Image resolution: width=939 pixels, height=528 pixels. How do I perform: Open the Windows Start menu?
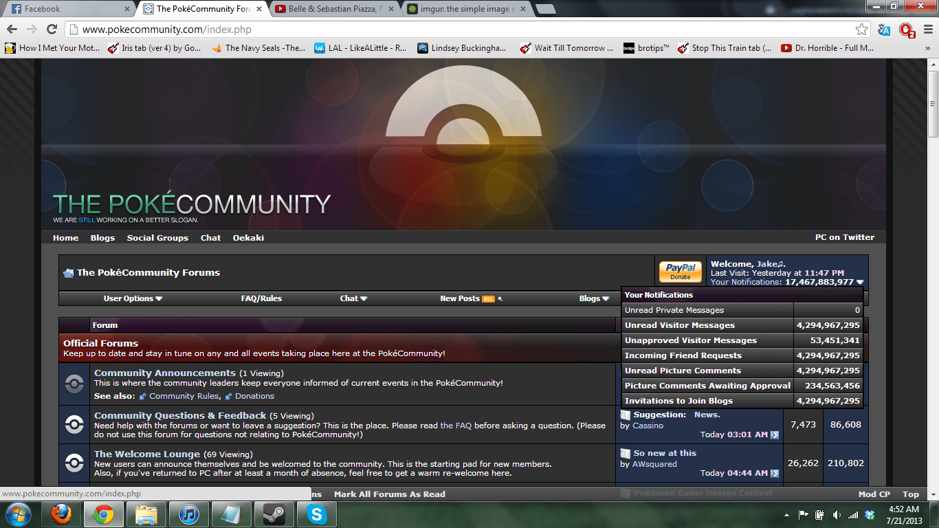pos(18,514)
